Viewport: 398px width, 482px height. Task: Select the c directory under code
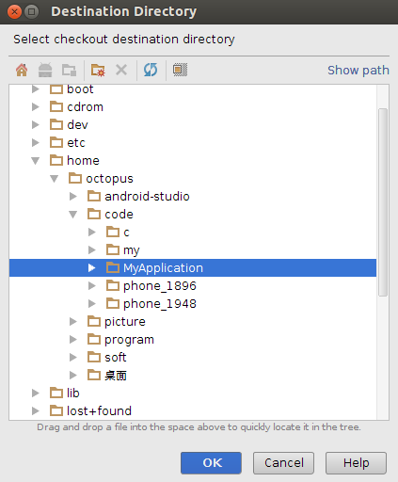[118, 233]
